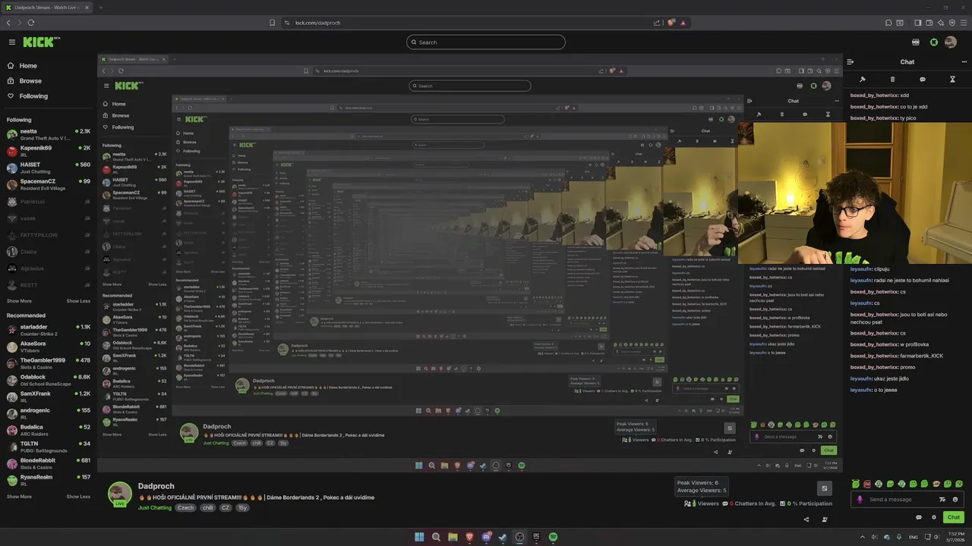The width and height of the screenshot is (972, 546).
Task: Click the Czech tag under stream title
Action: (x=185, y=508)
